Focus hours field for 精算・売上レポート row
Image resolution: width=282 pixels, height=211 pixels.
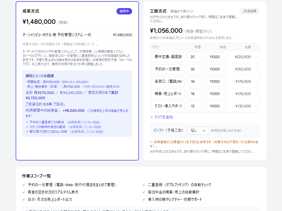point(195,94)
